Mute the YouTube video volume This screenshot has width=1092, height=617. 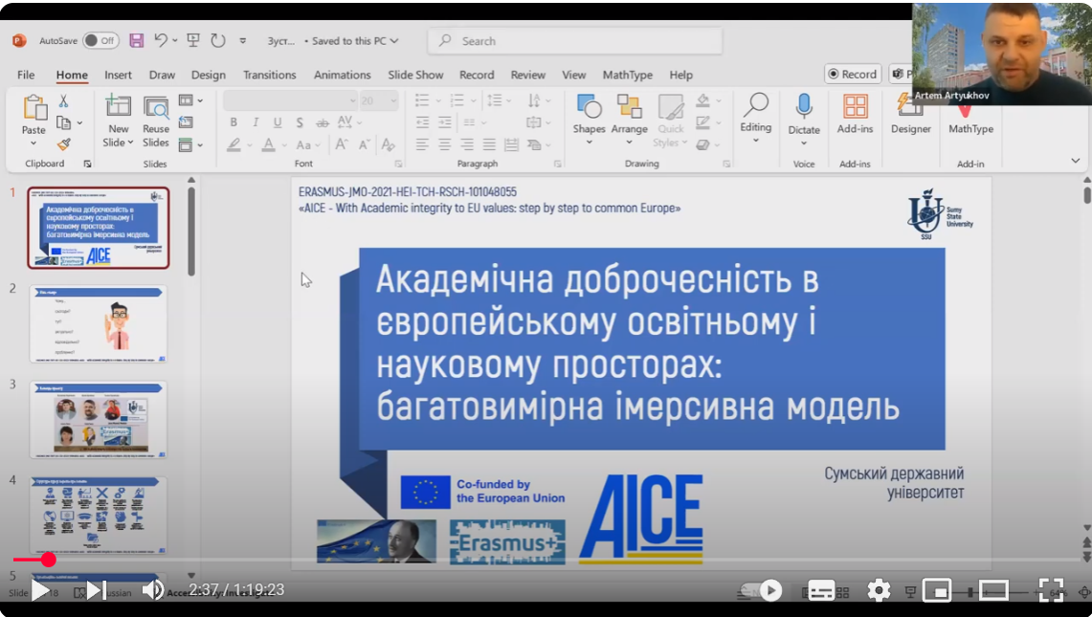coord(152,590)
